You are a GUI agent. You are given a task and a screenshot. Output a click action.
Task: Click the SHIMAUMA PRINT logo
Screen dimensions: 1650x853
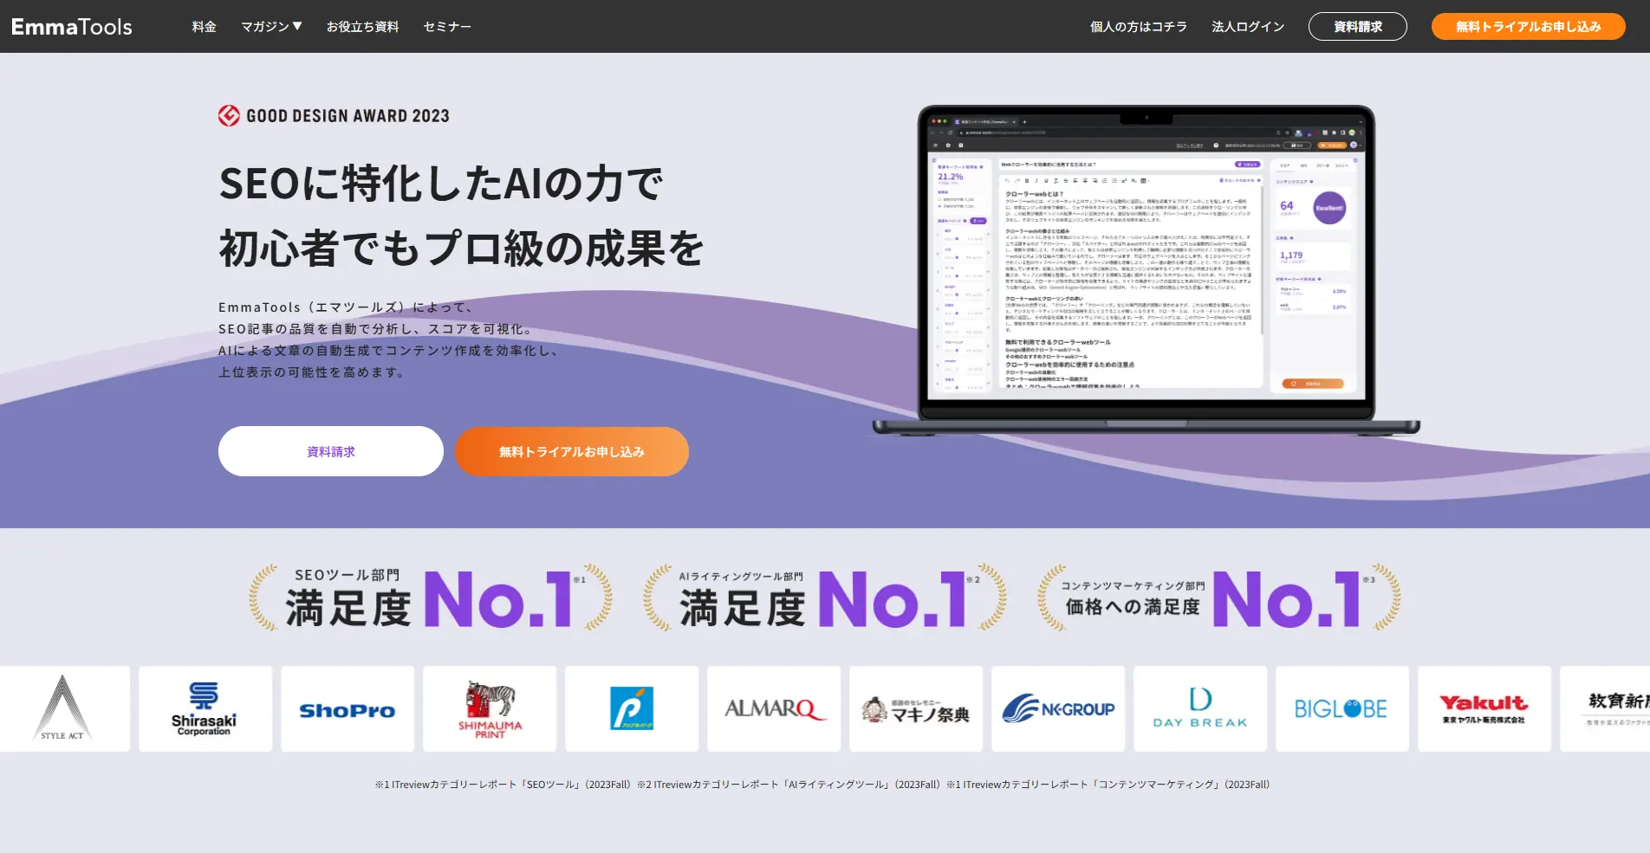490,708
